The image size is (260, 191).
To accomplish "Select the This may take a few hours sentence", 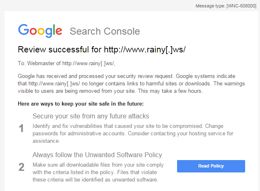I will [x=170, y=91].
